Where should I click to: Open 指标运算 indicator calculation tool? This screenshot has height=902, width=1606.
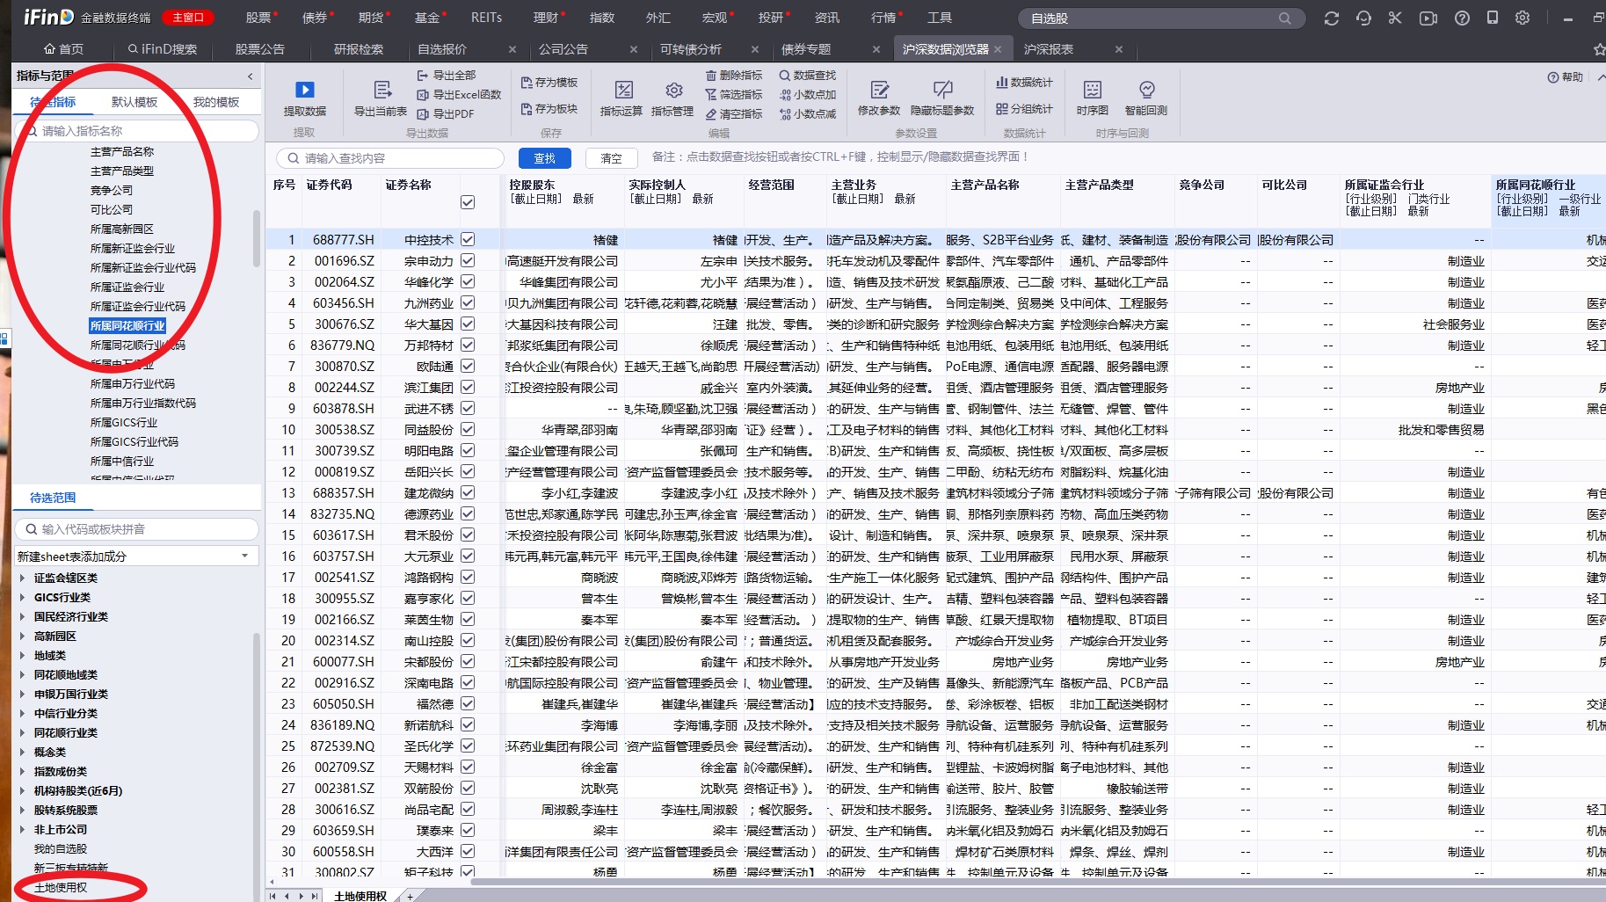point(623,90)
